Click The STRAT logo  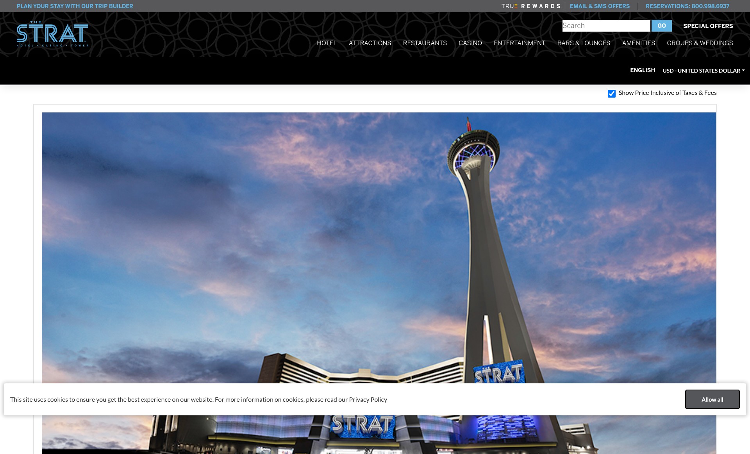[52, 34]
